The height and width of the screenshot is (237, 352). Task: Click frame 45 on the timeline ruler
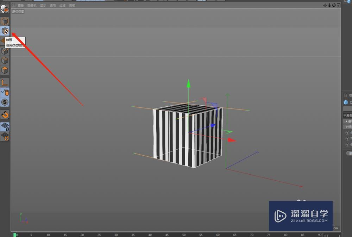click(x=167, y=235)
